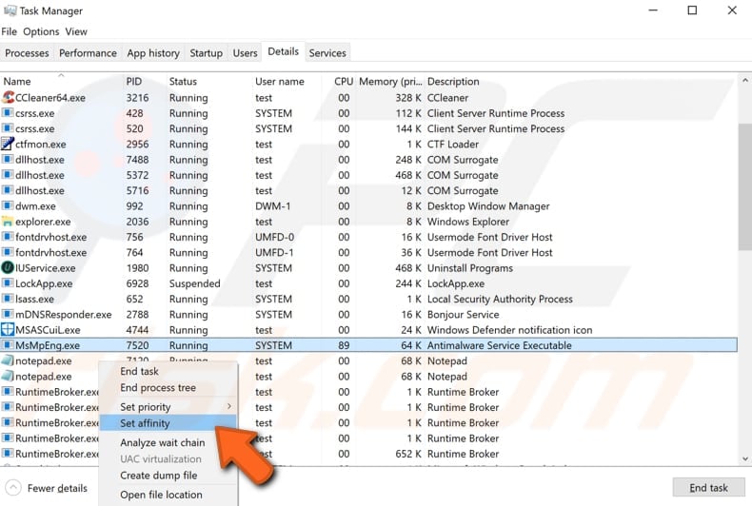Click the UMFD-0 user name cell
Image resolution: width=752 pixels, height=506 pixels.
click(274, 237)
